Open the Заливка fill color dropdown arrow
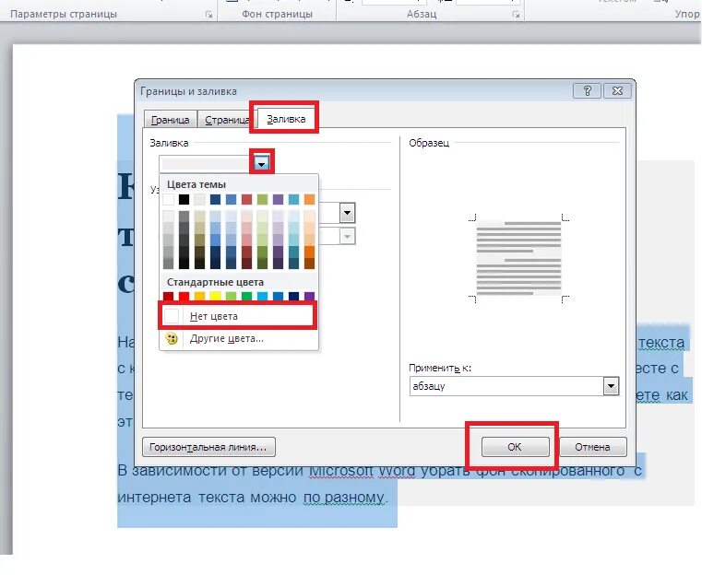702x575 pixels. pos(261,163)
